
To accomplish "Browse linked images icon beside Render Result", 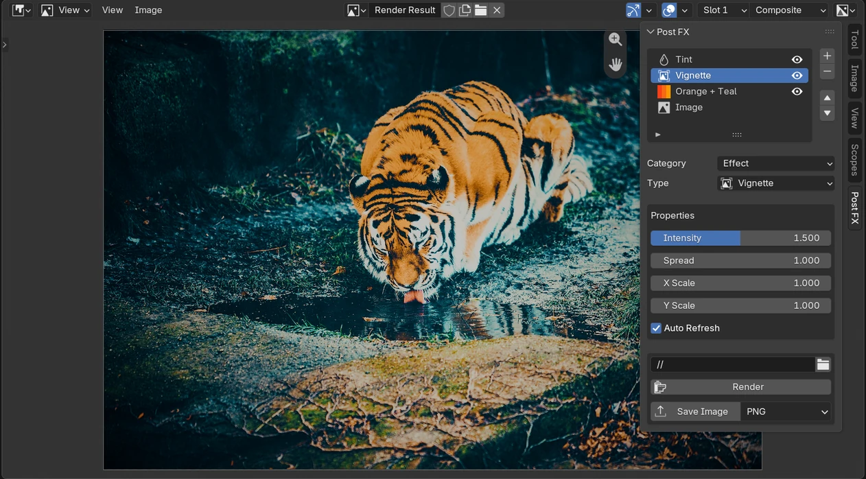I will [355, 10].
